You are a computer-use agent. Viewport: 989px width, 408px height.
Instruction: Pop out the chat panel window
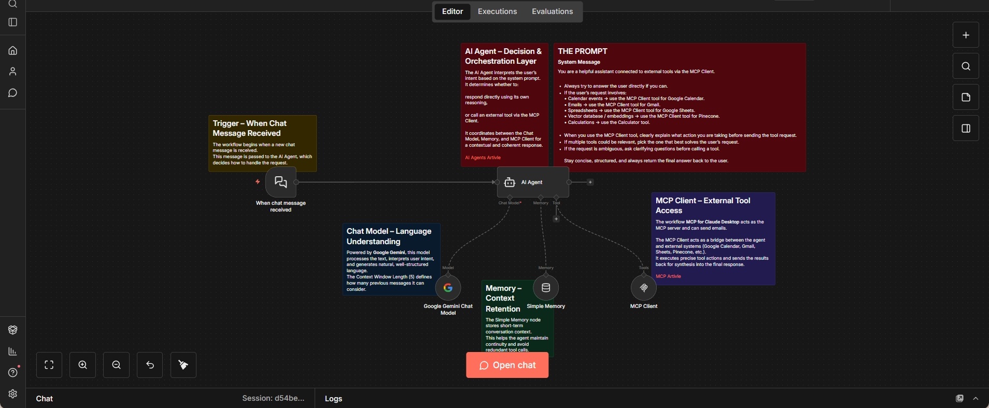(959, 398)
